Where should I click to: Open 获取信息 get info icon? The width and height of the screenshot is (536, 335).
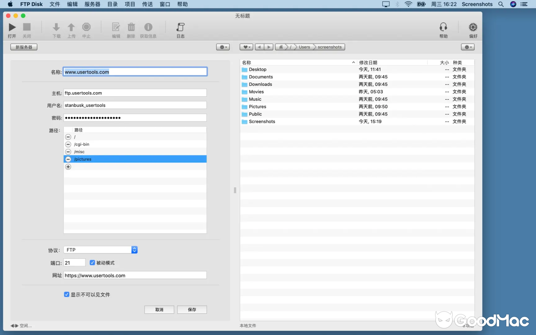click(148, 28)
